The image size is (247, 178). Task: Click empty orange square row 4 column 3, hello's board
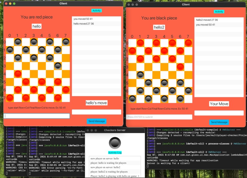pos(34,74)
